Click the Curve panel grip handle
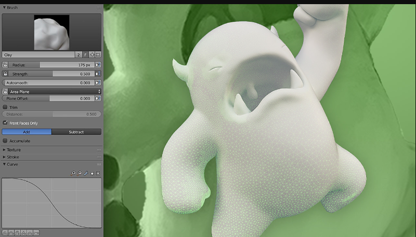The image size is (416, 237). click(x=99, y=164)
